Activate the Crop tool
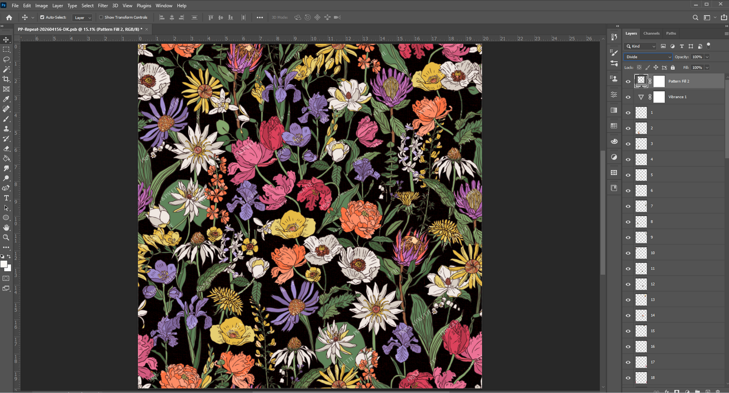The width and height of the screenshot is (729, 393). (x=6, y=79)
